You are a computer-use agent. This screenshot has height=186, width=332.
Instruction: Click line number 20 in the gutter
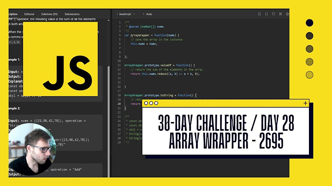119,104
